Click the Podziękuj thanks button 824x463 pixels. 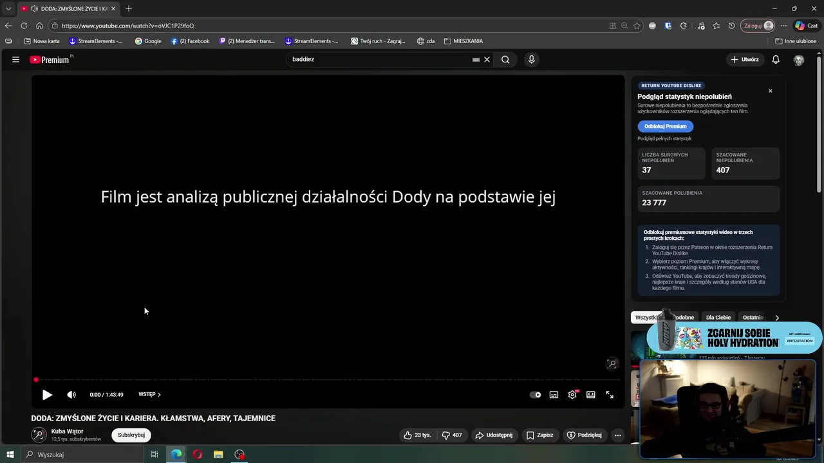[x=584, y=435]
